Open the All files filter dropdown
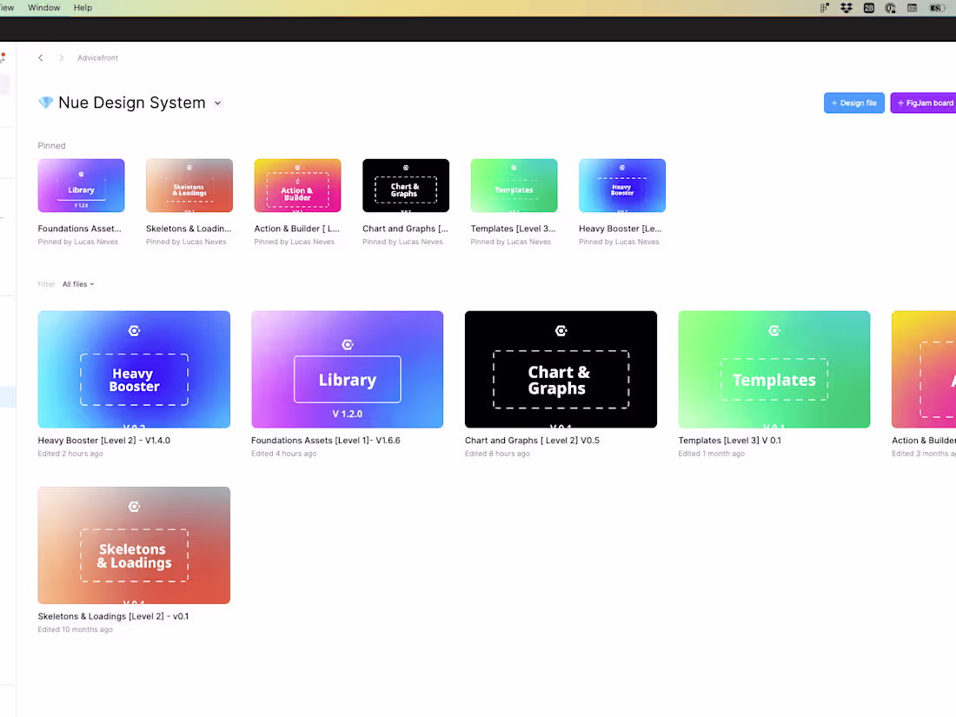This screenshot has width=956, height=717. click(78, 283)
